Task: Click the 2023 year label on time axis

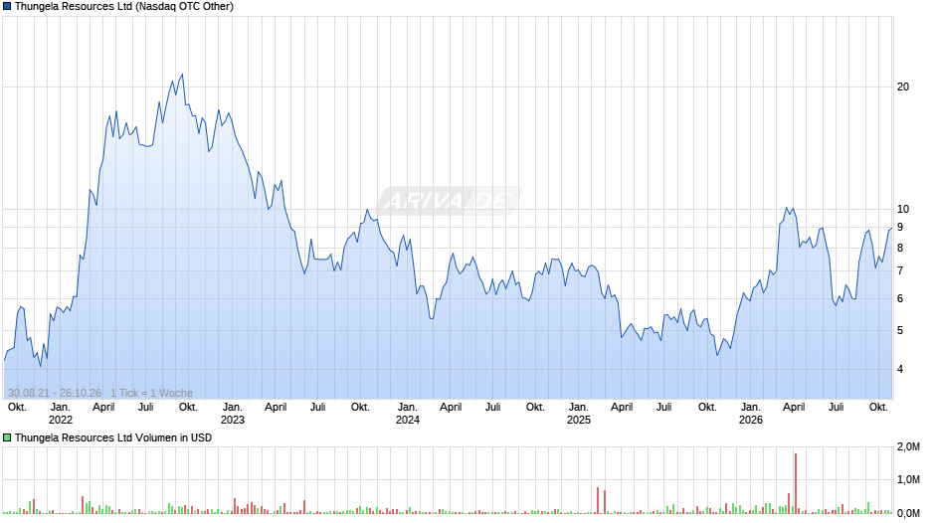Action: tap(233, 420)
